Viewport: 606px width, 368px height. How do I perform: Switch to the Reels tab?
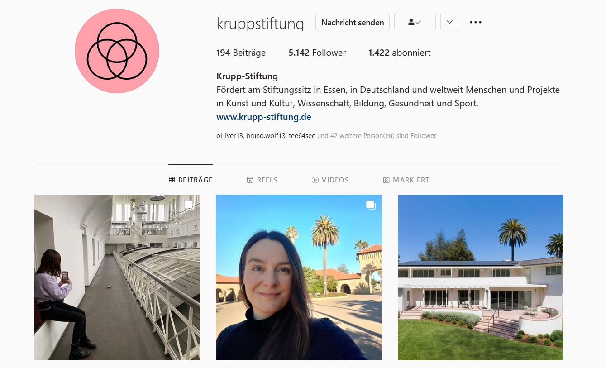point(262,180)
